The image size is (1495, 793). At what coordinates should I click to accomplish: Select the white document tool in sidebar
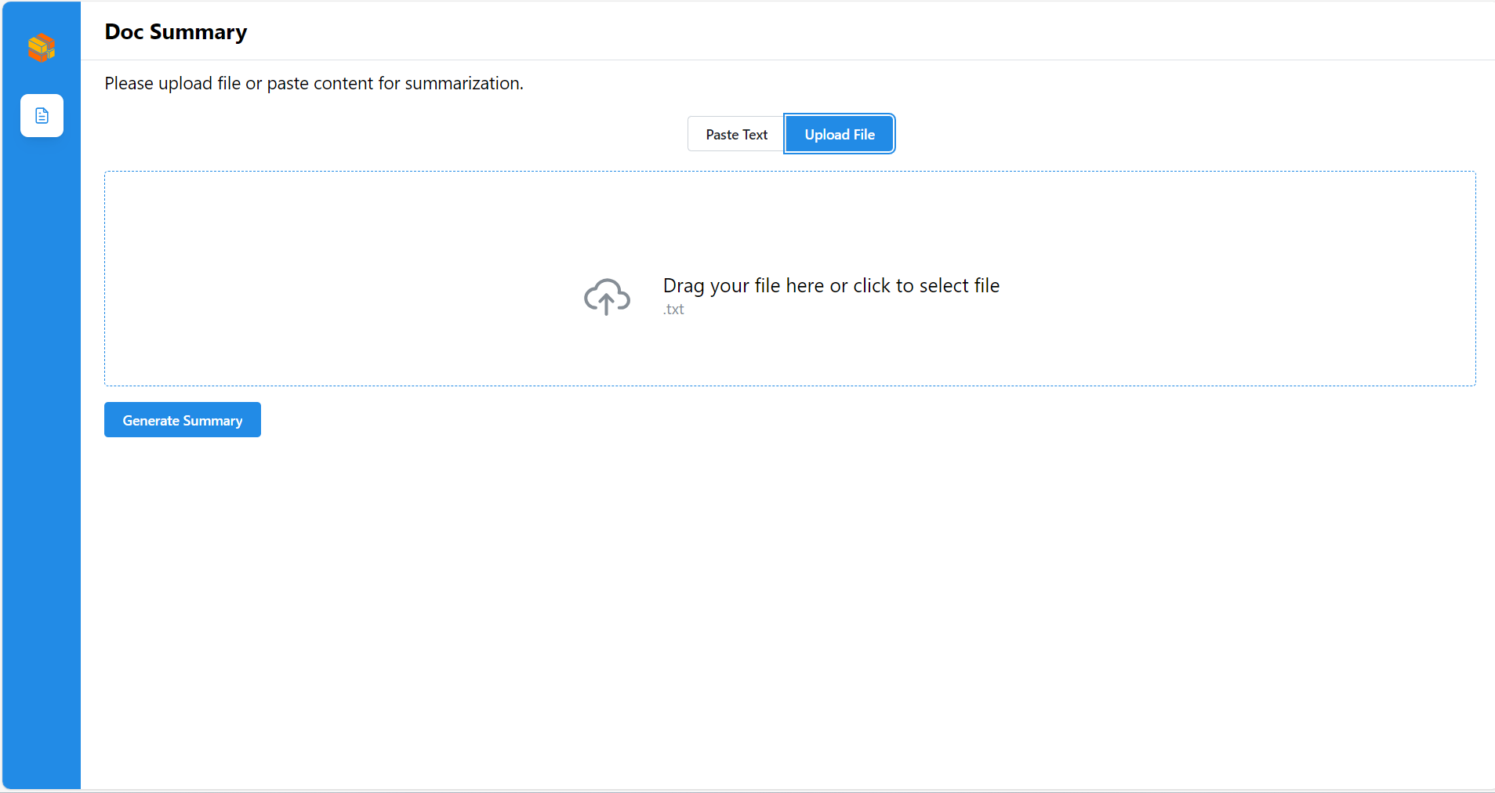pyautogui.click(x=42, y=115)
